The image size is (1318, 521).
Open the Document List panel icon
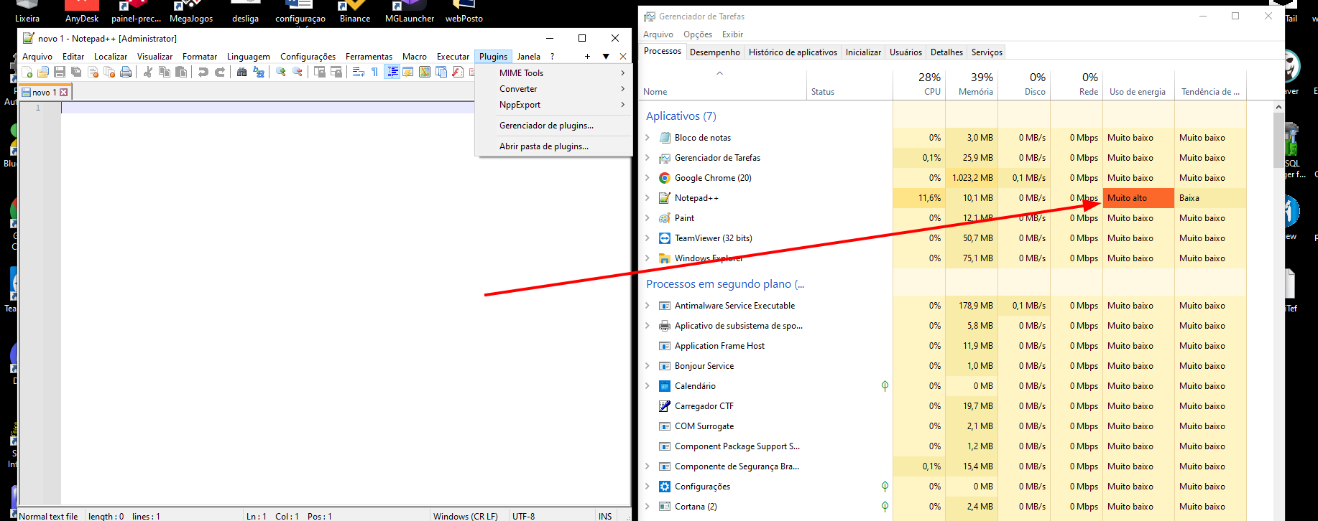coord(441,72)
